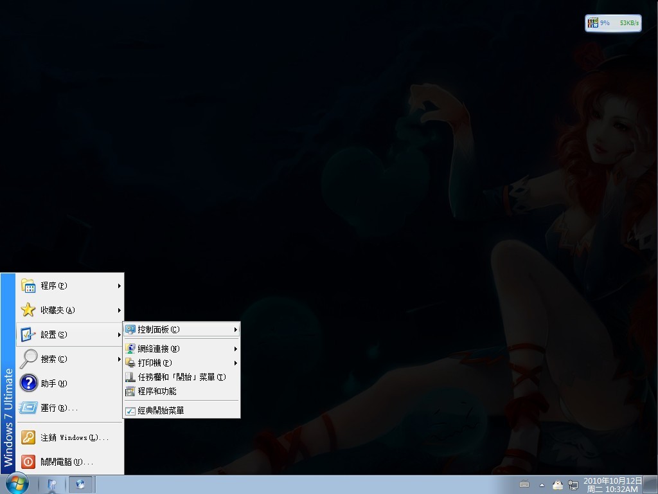Viewport: 658px width, 494px height.
Task: Choose 關閉電腦(U)... entry
Action: [x=69, y=462]
